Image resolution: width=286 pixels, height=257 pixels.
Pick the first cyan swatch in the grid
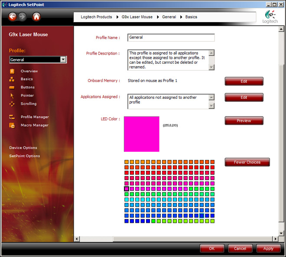127,199
